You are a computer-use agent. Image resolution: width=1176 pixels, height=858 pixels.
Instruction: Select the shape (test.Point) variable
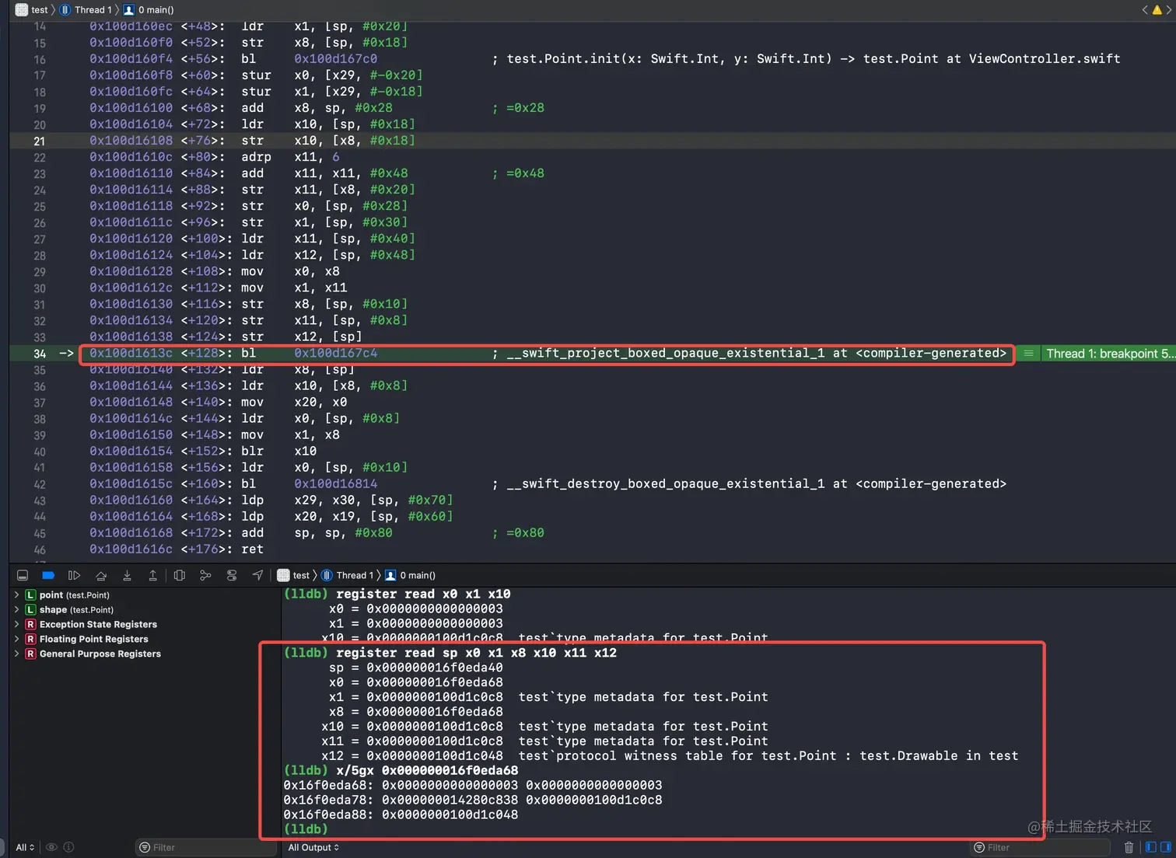(76, 609)
